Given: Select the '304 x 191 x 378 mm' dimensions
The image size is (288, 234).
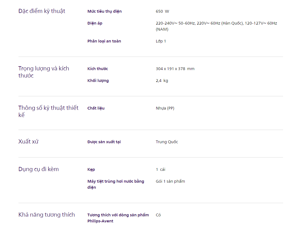Looking at the screenshot, I should coord(175,69).
